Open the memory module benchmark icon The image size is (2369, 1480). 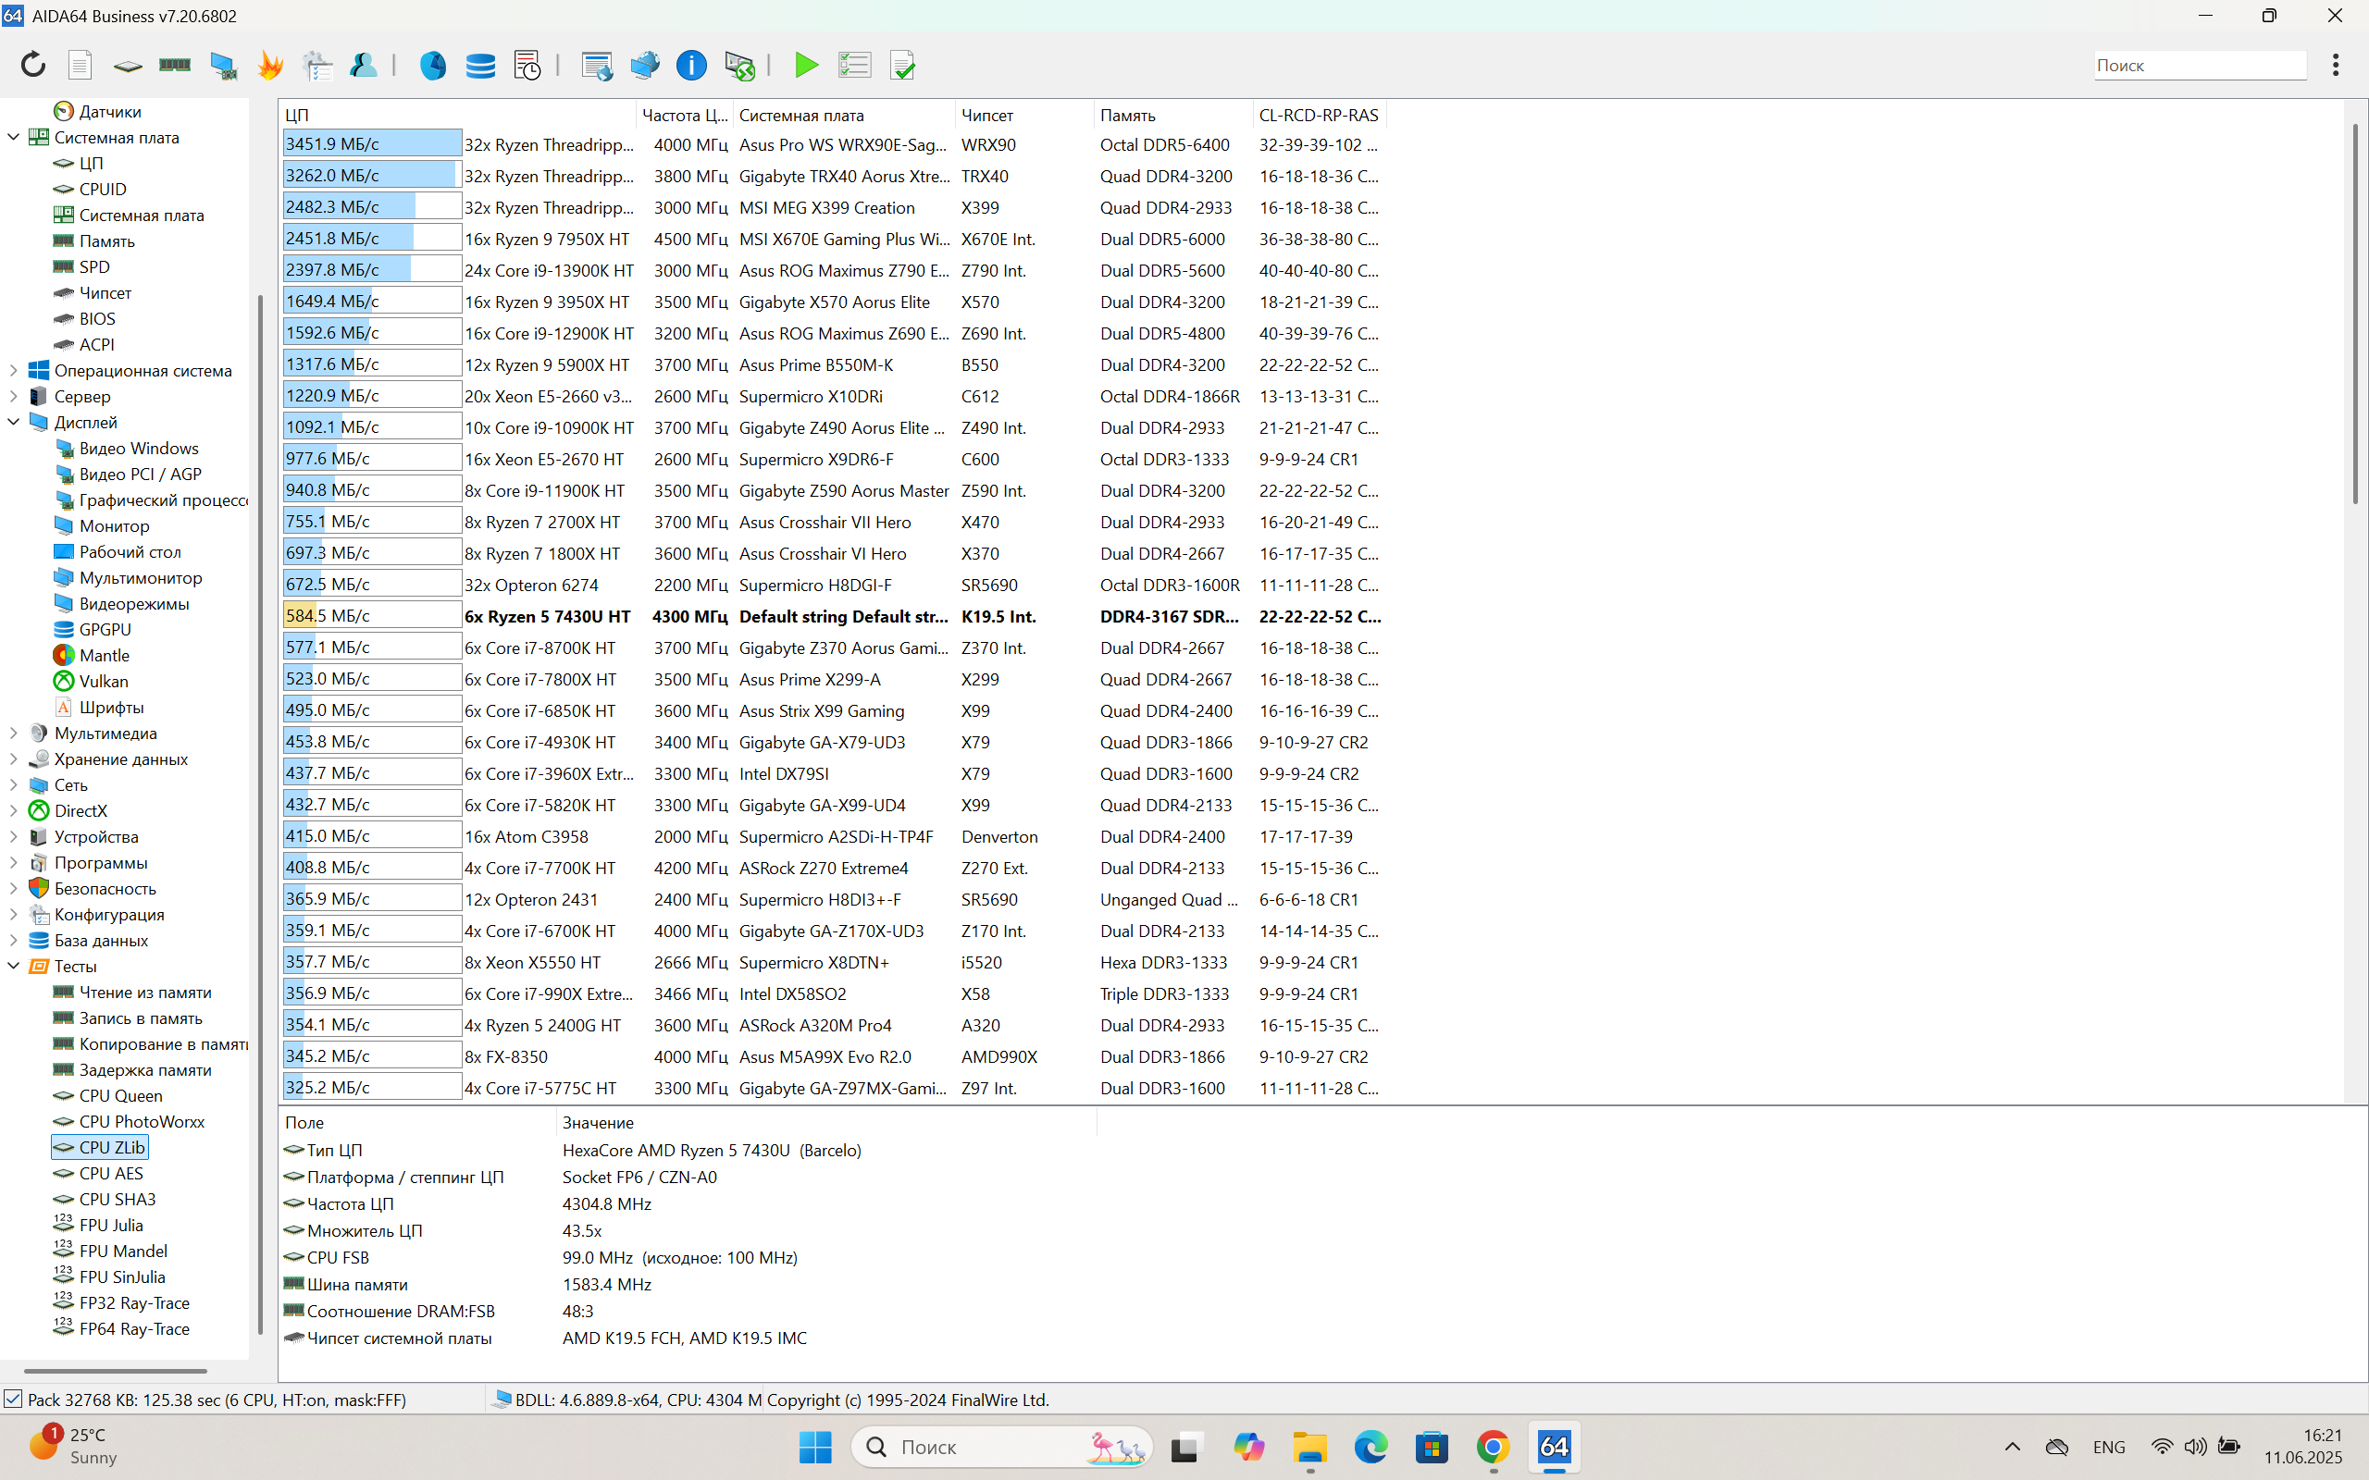pos(175,65)
